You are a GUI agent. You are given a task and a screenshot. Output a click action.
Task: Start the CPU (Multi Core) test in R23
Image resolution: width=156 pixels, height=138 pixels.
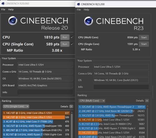[144, 37]
